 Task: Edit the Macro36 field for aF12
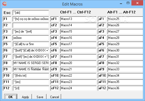[x=125, y=88]
